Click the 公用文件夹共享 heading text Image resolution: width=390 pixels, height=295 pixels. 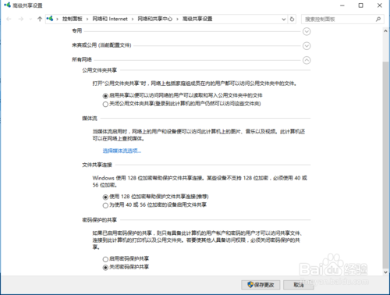coord(100,70)
